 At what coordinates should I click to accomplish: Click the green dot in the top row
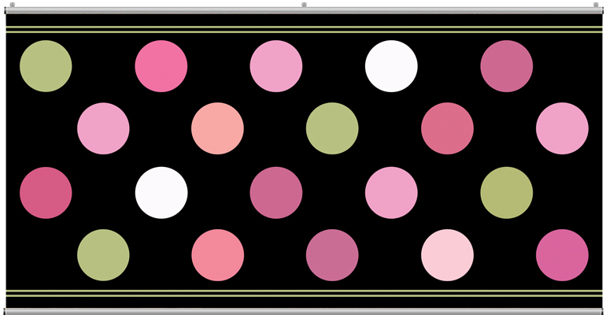pos(46,66)
